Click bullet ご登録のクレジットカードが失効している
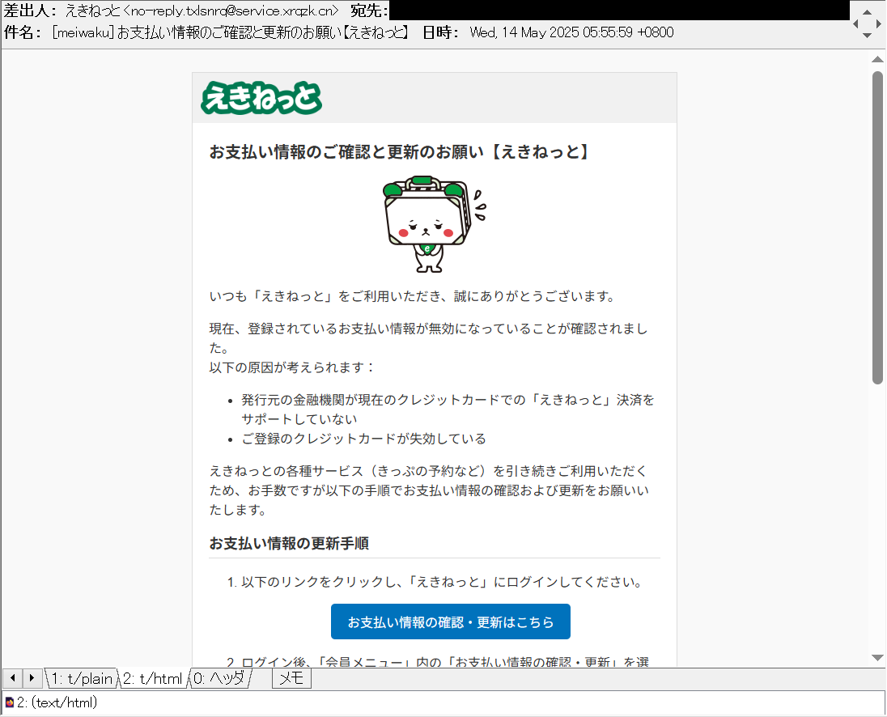This screenshot has height=717, width=887. [x=363, y=439]
